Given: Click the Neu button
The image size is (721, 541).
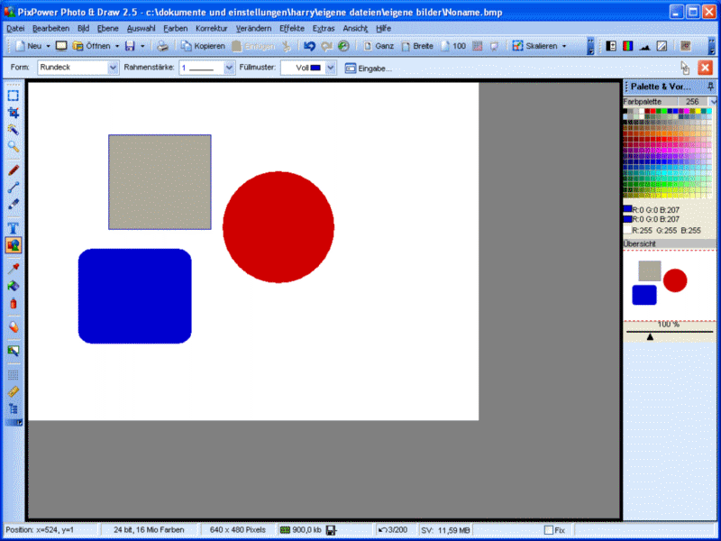Looking at the screenshot, I should (x=29, y=46).
